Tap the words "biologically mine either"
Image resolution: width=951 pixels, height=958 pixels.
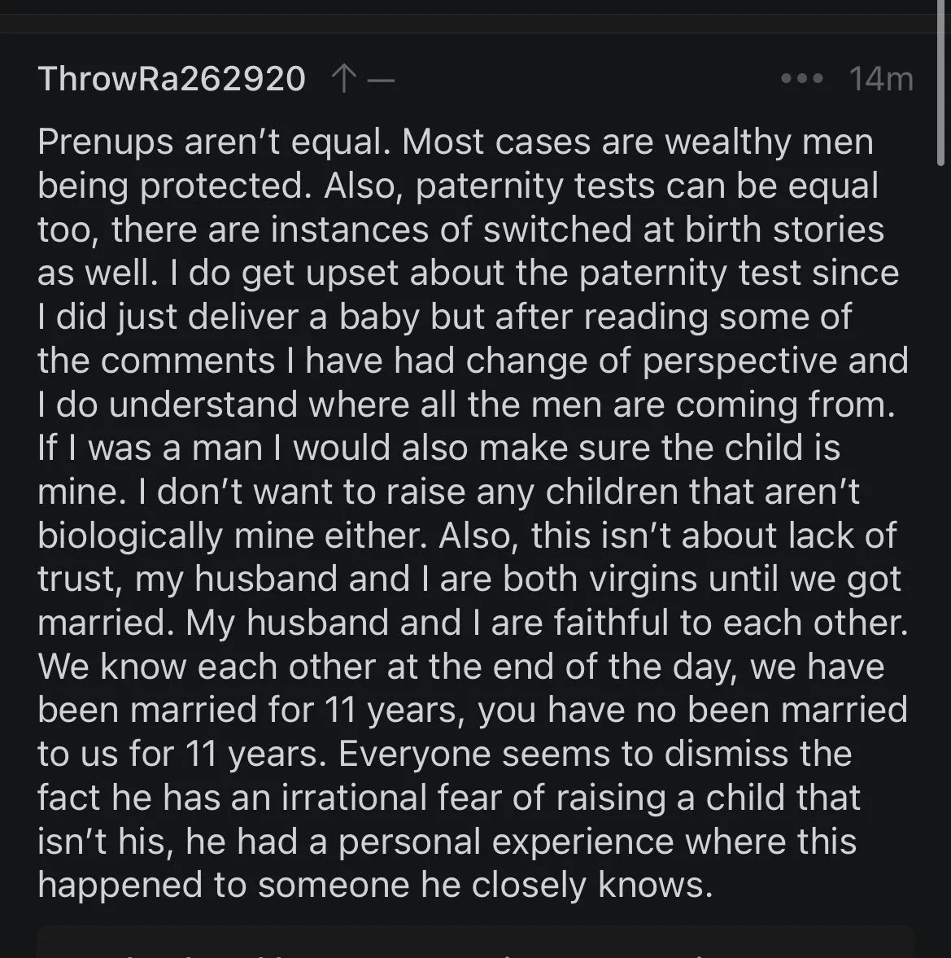click(x=233, y=536)
